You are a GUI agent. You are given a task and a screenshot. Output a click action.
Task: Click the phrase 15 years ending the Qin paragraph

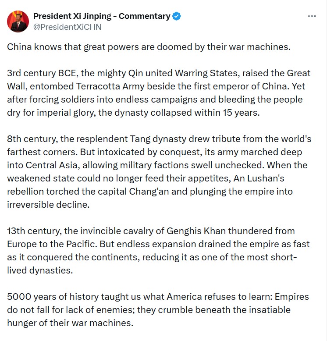point(241,113)
